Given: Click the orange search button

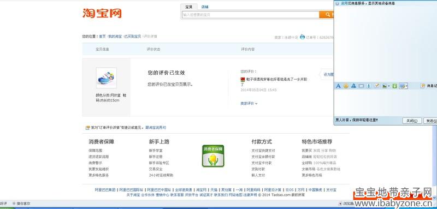Looking at the screenshot, I should (x=326, y=15).
